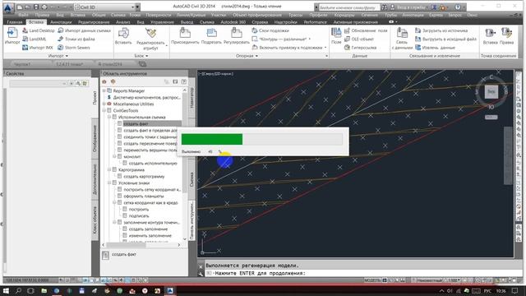
Task: Expand the Импорт ribbon panel
Action: tap(58, 56)
